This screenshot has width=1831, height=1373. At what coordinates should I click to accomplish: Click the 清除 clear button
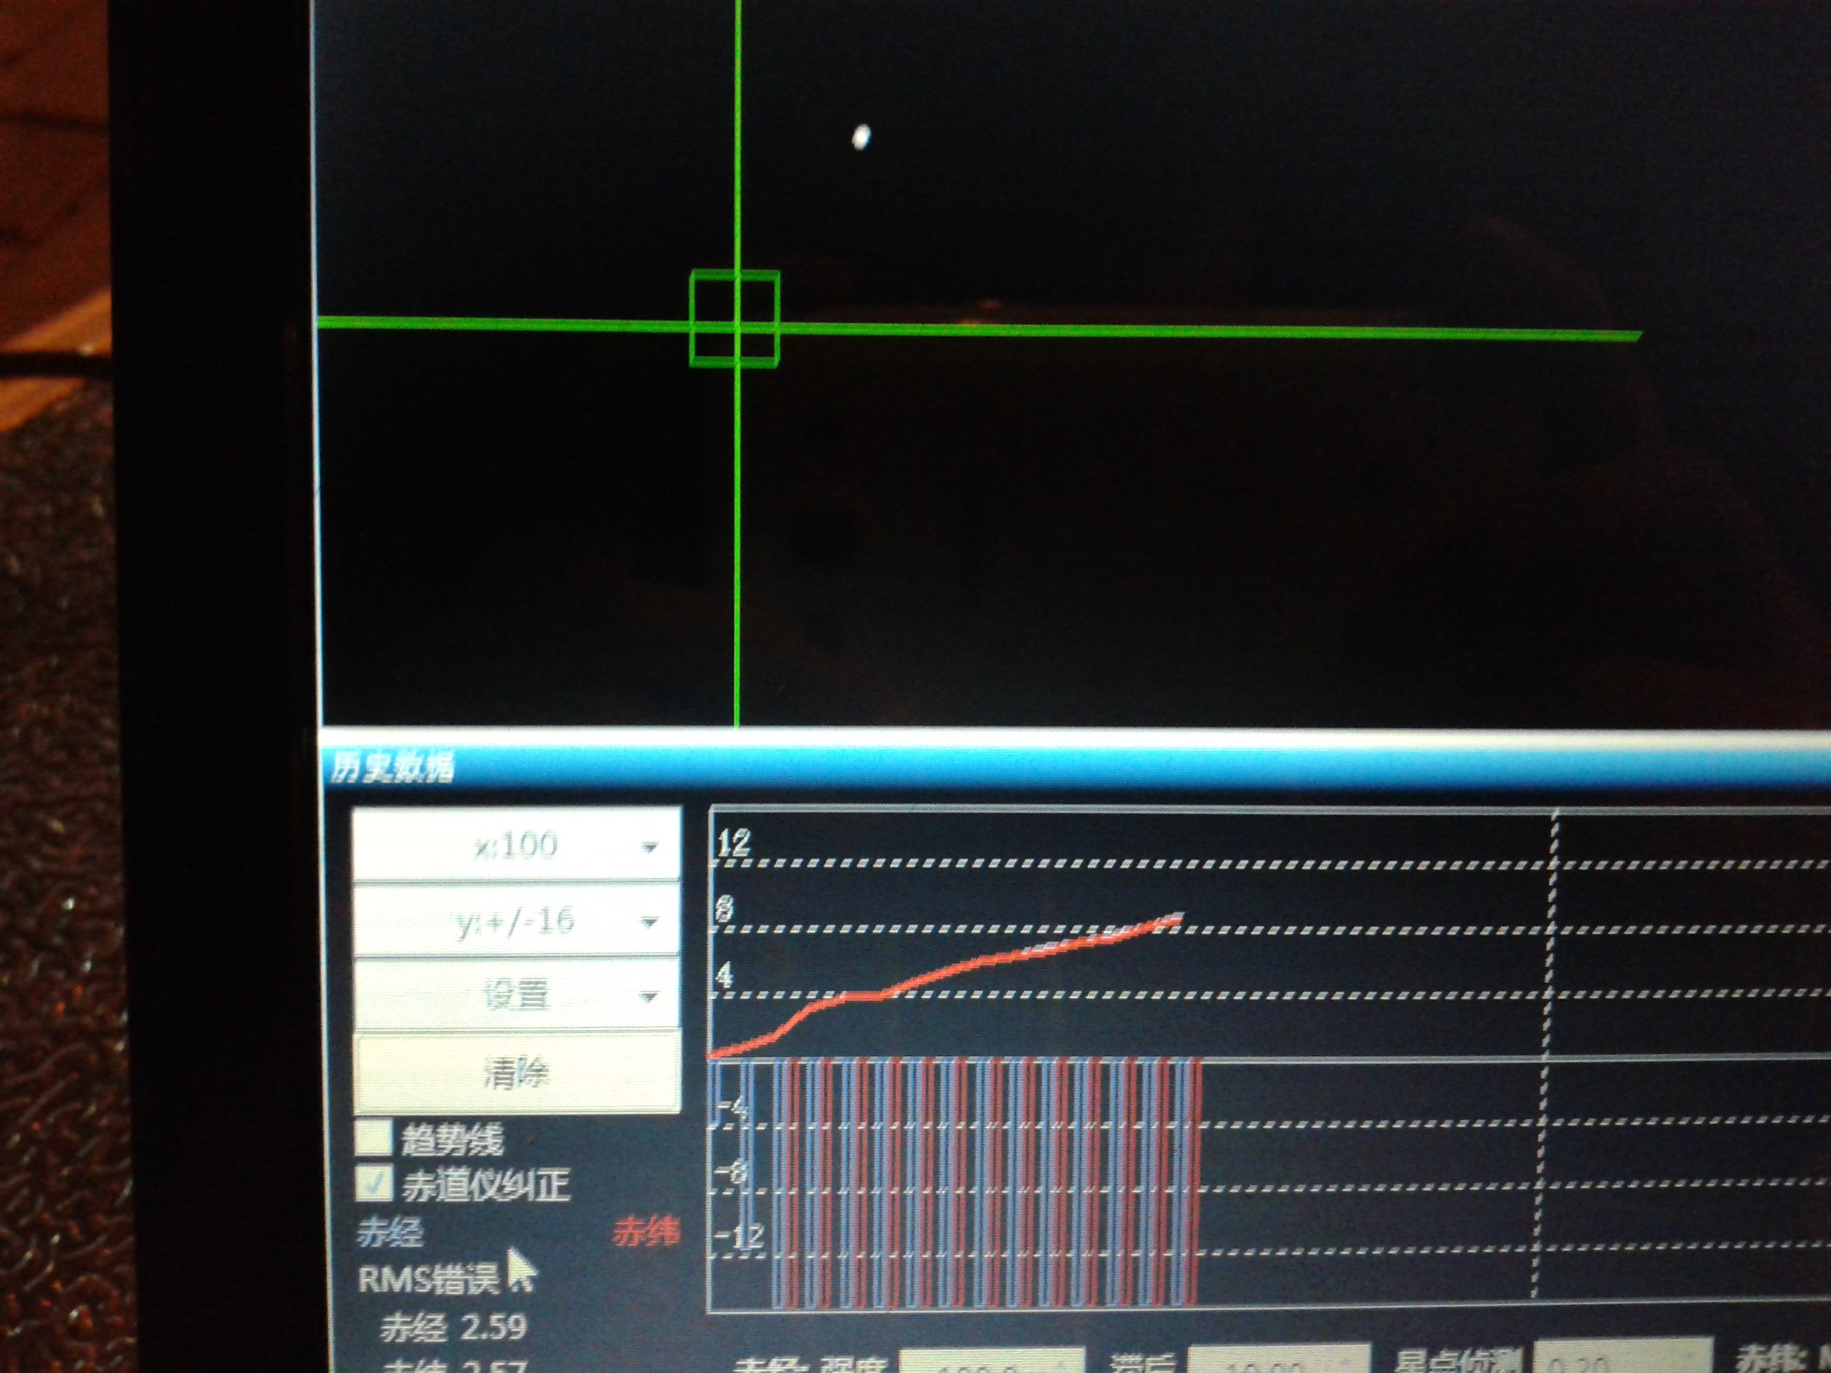[x=516, y=1073]
